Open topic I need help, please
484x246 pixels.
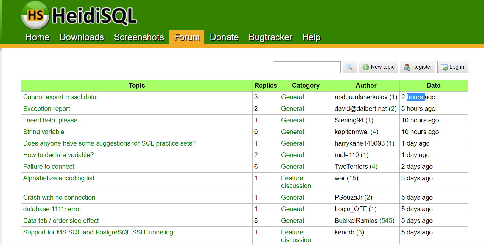click(x=50, y=120)
